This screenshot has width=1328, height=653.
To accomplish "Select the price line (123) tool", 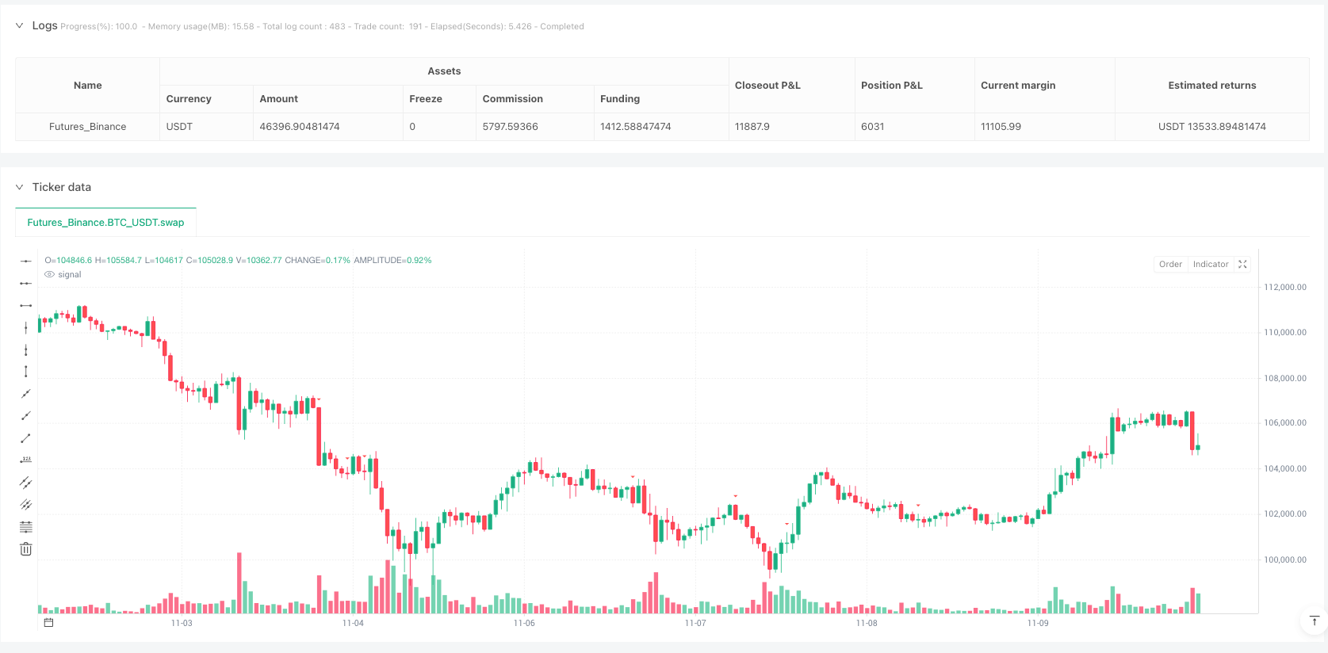I will click(x=26, y=460).
